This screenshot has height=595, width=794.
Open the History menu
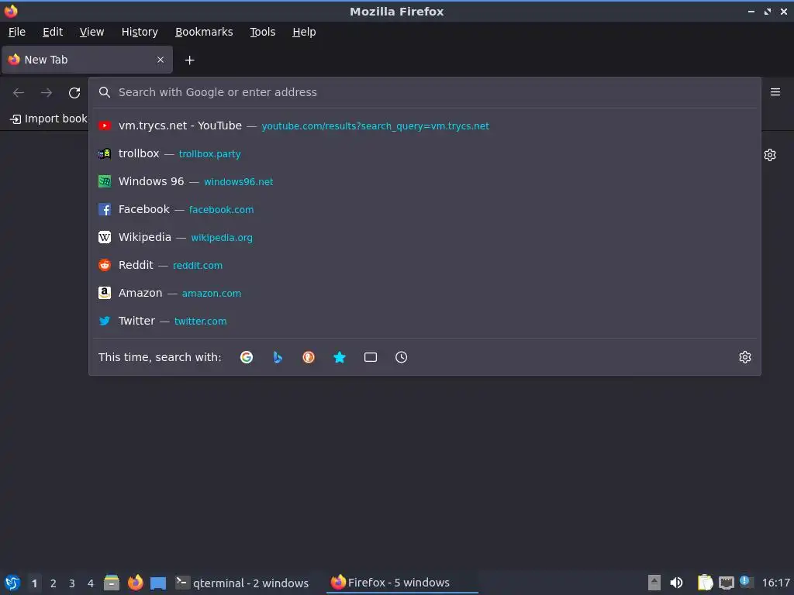click(x=140, y=32)
